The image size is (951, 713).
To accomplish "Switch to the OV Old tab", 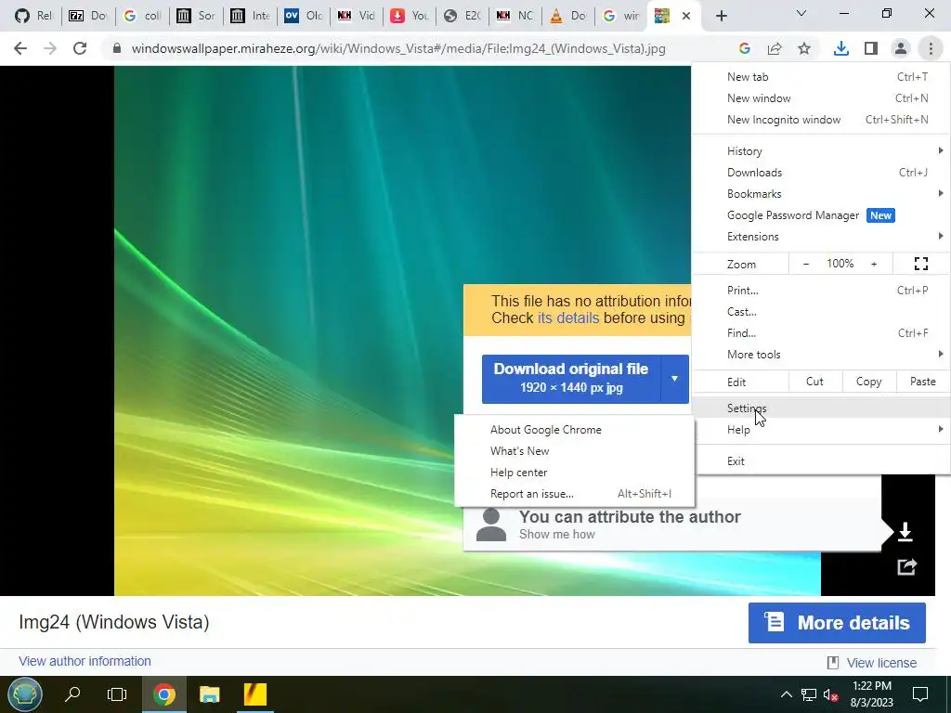I will (x=304, y=16).
